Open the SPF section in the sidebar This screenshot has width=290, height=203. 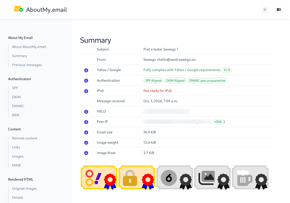15,88
